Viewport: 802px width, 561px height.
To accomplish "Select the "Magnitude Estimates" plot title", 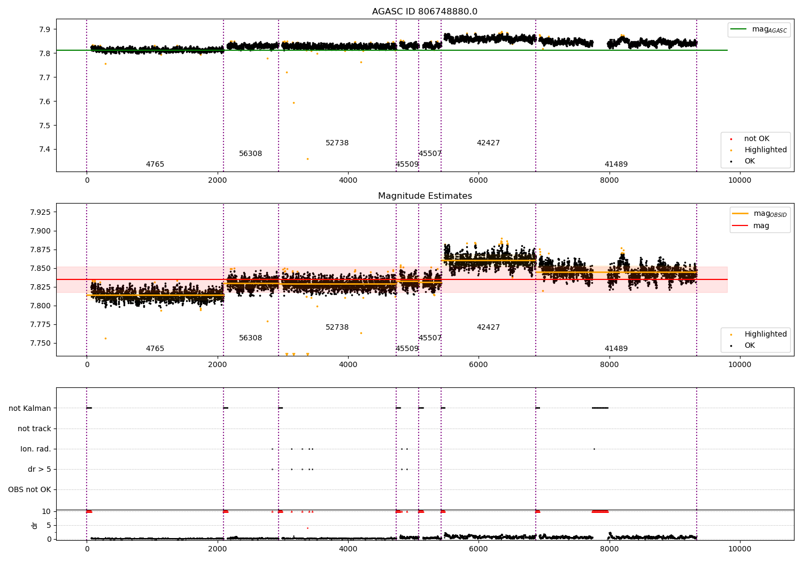I will coord(425,196).
